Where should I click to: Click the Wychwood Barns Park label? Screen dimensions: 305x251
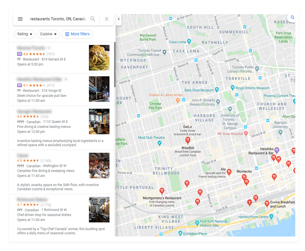point(148,37)
